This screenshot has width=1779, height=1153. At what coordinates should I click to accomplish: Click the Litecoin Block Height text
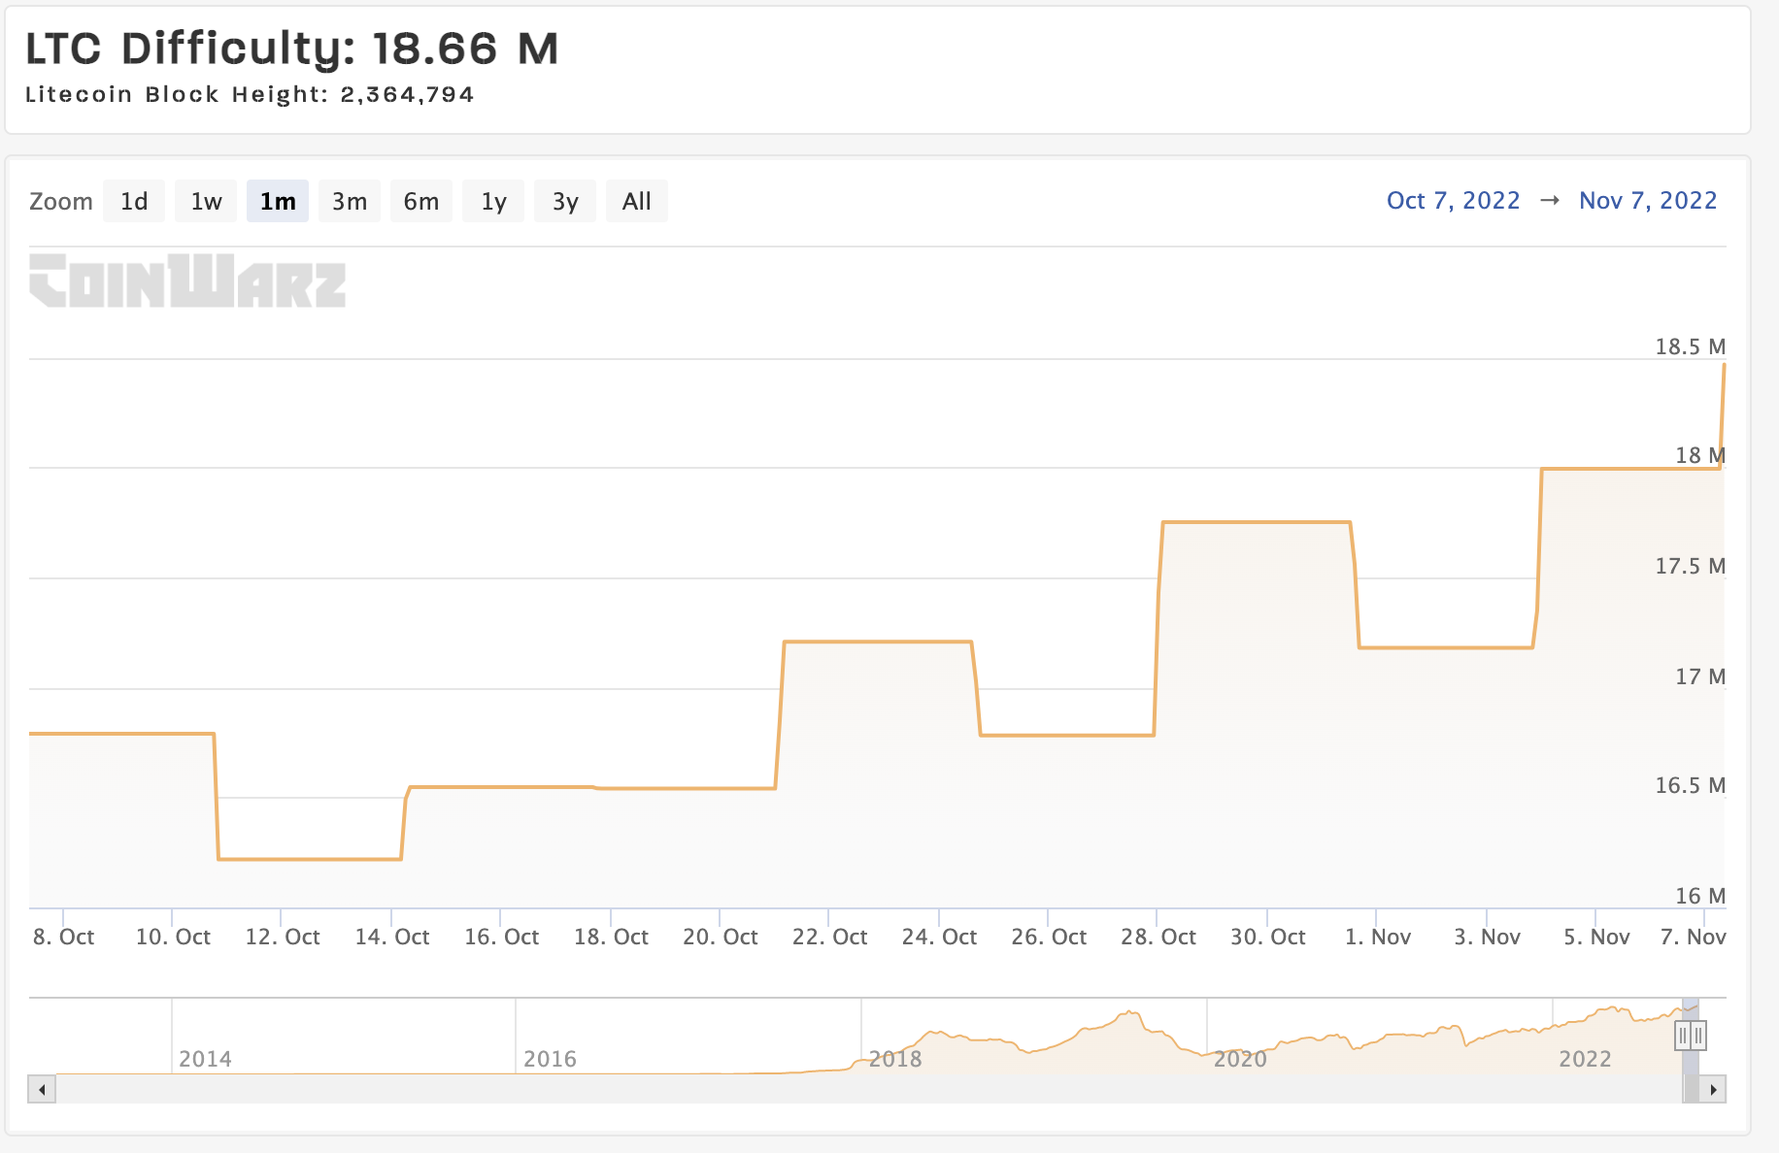pos(250,94)
